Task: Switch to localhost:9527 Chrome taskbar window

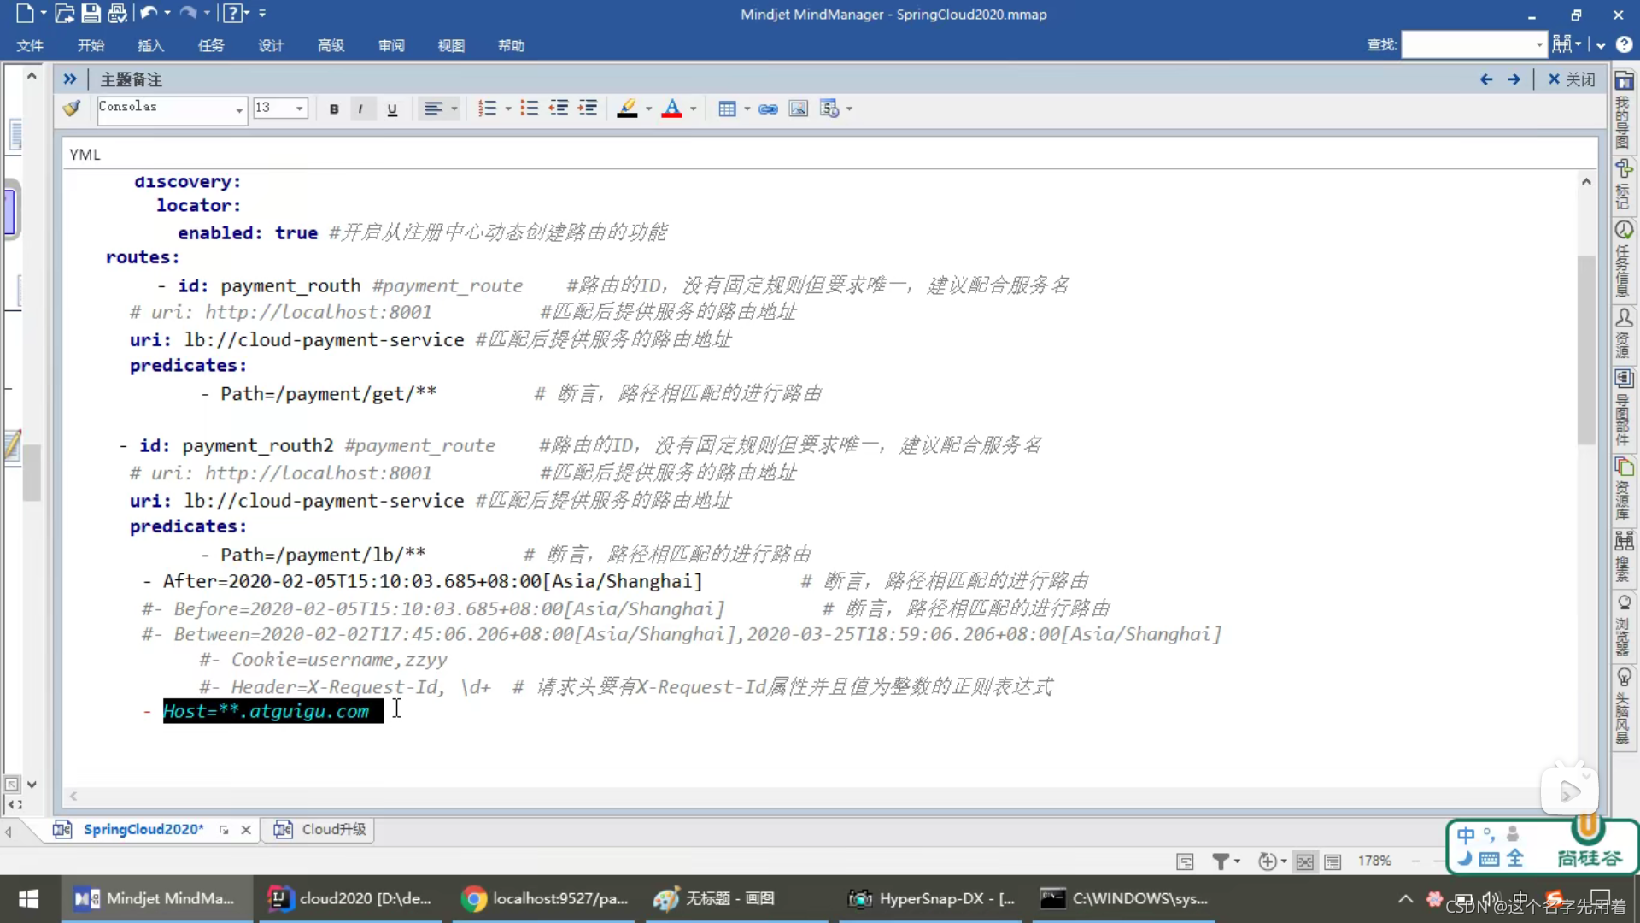Action: [545, 898]
